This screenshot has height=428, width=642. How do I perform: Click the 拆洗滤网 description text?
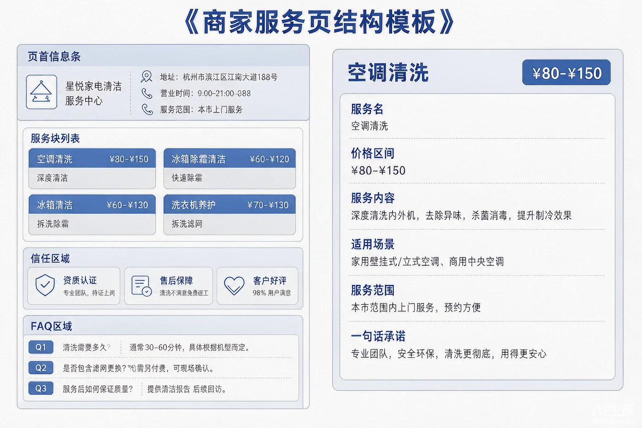pyautogui.click(x=187, y=224)
